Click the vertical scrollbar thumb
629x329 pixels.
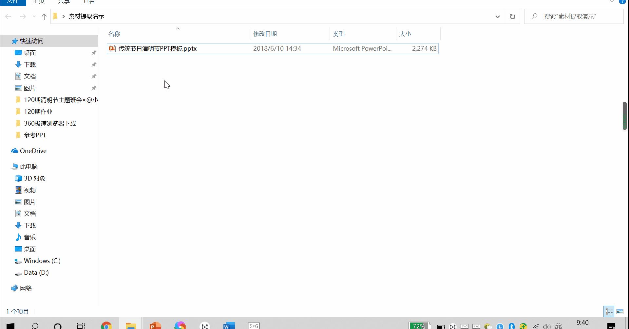(624, 116)
